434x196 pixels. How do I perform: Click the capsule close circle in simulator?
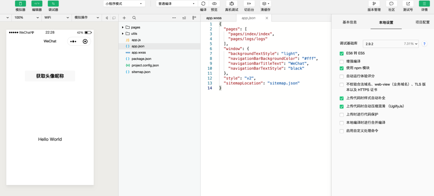pos(85,41)
